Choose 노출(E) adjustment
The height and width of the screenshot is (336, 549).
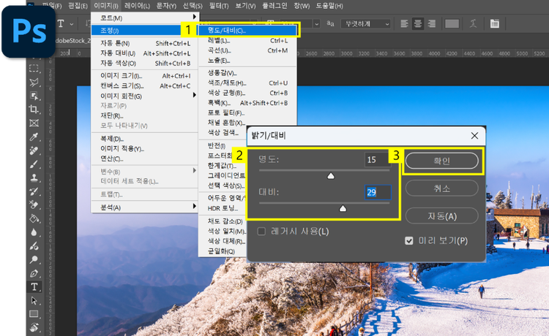(x=247, y=61)
